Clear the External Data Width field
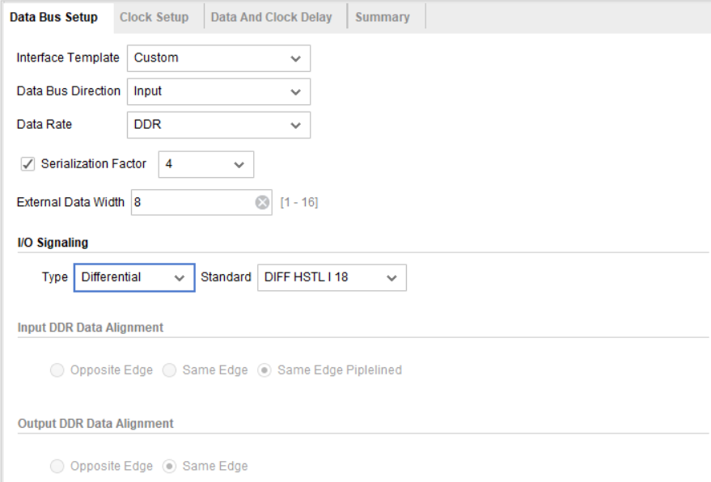 [x=262, y=202]
